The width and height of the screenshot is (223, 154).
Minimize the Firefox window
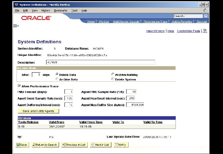tap(200, 5)
